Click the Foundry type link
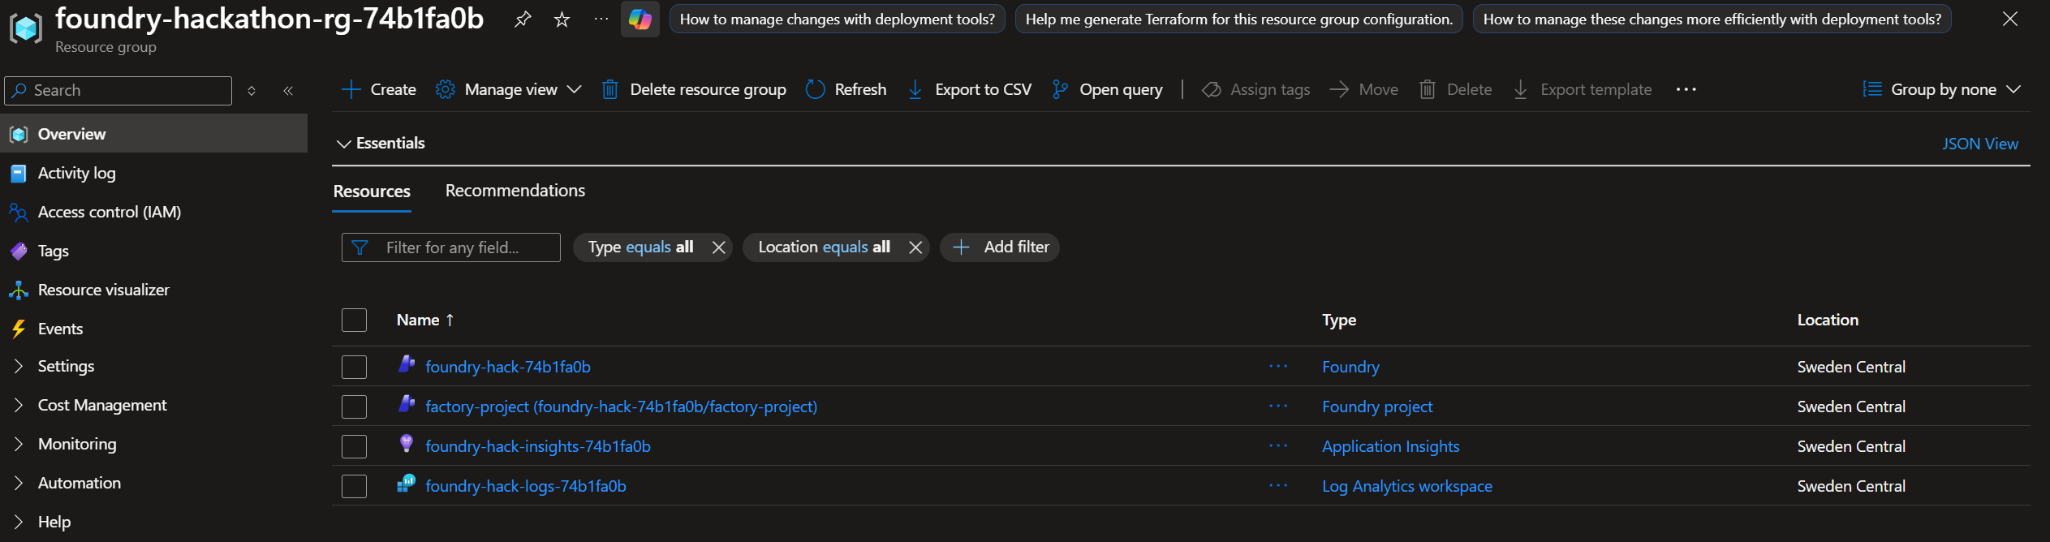This screenshot has height=542, width=2050. (1350, 367)
